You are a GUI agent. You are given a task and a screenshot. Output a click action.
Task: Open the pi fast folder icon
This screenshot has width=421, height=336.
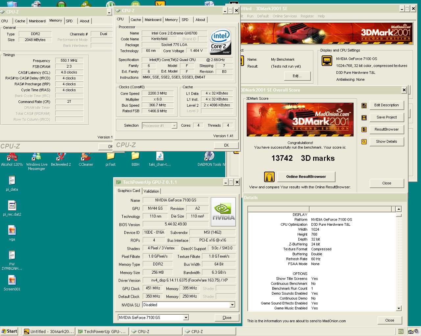tap(111, 159)
